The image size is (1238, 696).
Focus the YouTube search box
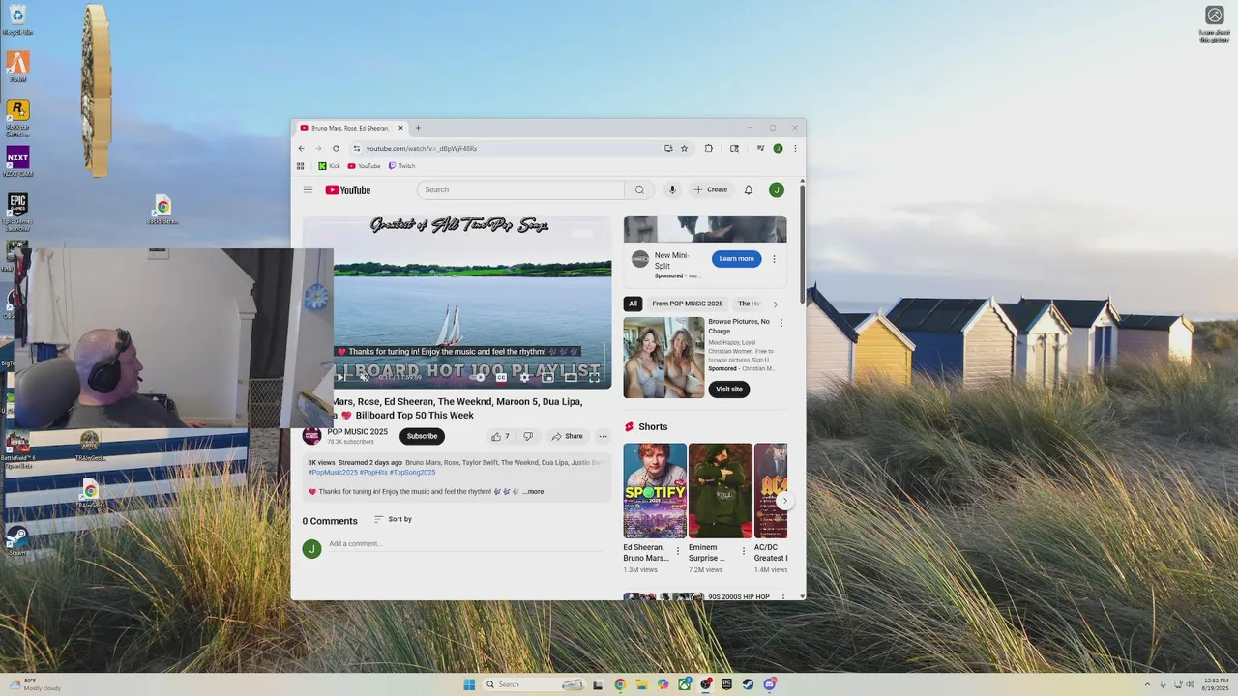[522, 189]
